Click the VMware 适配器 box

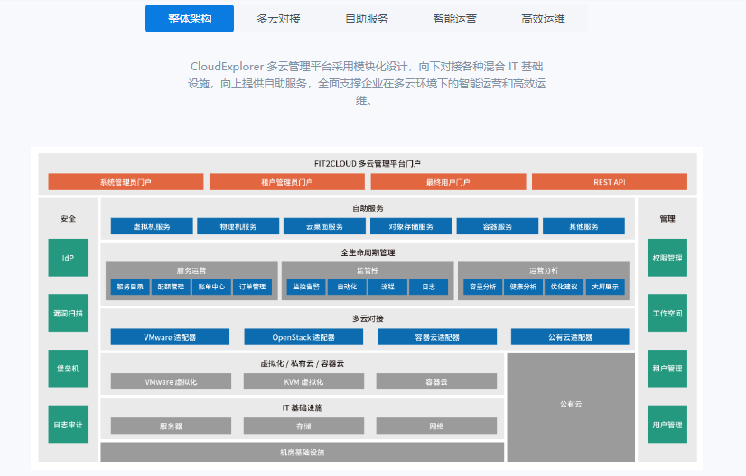(x=170, y=337)
